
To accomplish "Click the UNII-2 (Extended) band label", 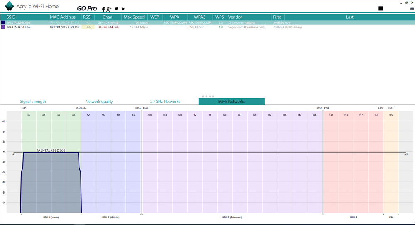I will tap(232, 218).
